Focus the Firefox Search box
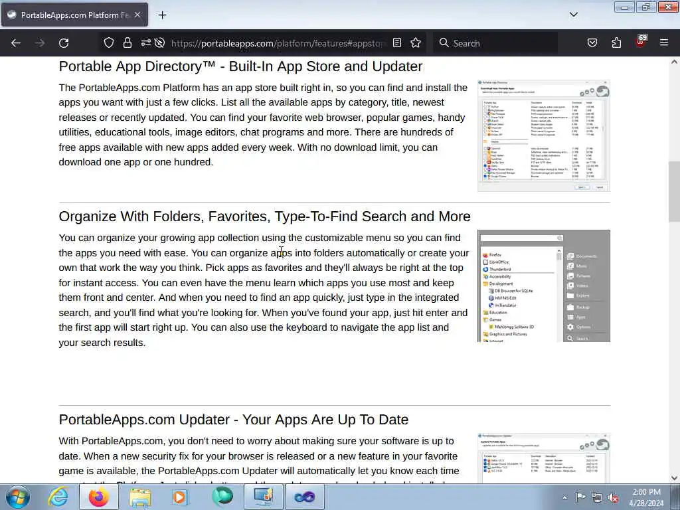 495,43
